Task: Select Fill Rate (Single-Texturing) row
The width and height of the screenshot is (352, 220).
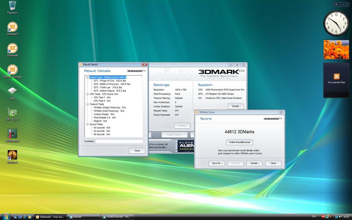Action: [x=110, y=108]
